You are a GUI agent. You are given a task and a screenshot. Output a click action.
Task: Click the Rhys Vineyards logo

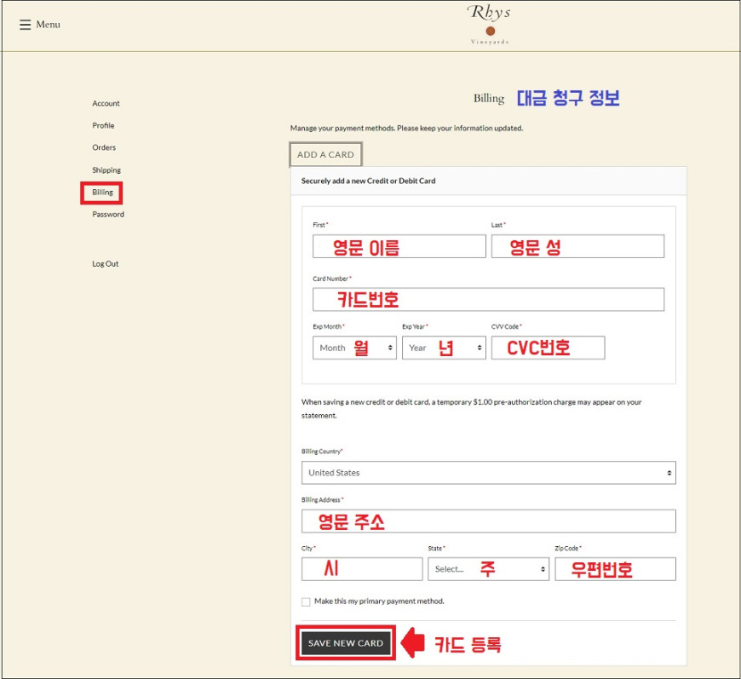490,25
